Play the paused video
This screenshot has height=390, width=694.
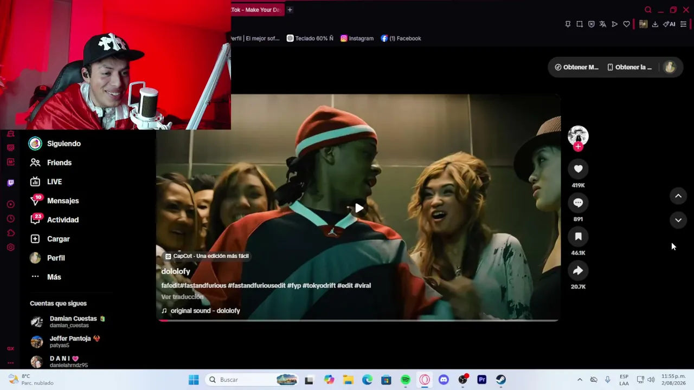359,208
